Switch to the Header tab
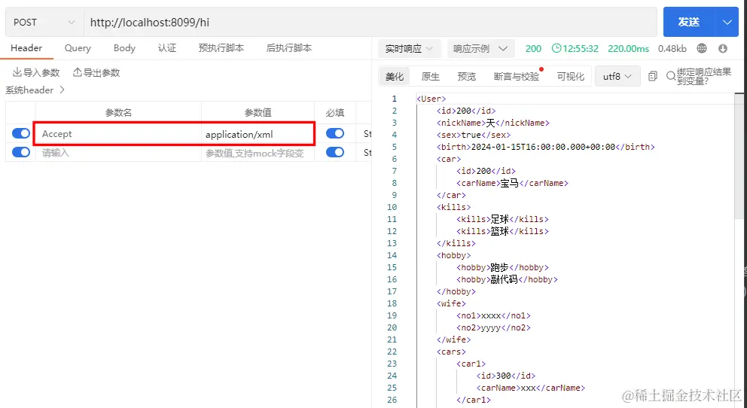747x408 pixels. click(26, 48)
